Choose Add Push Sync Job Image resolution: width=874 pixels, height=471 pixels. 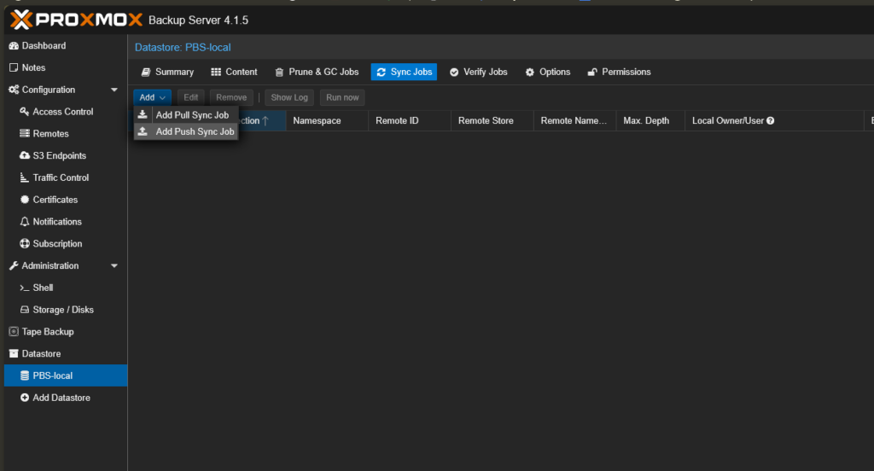[186, 131]
